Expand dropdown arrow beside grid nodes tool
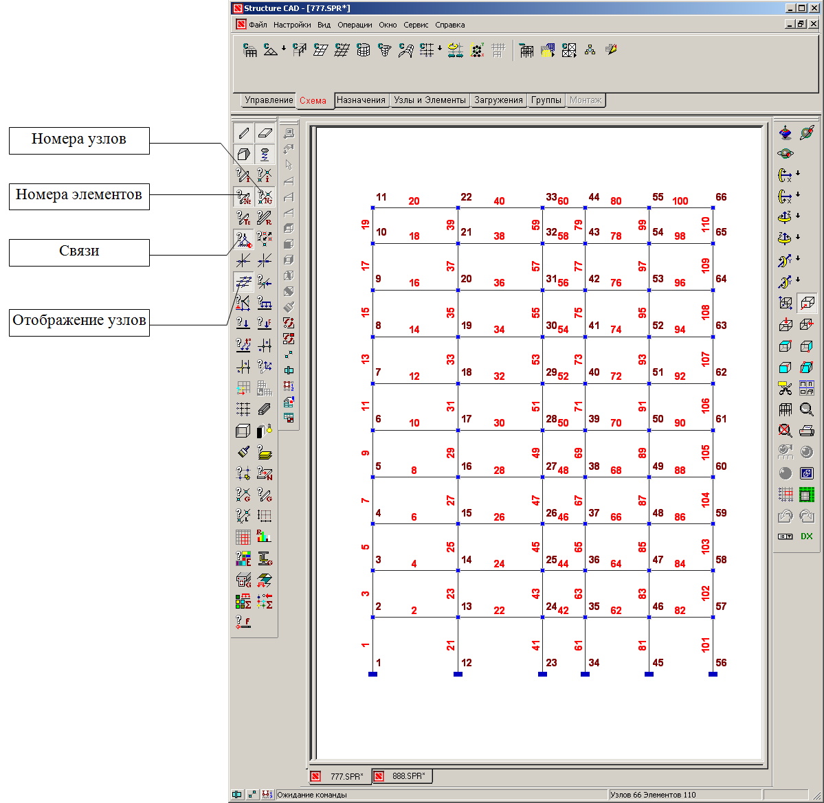The image size is (824, 803). (x=440, y=49)
